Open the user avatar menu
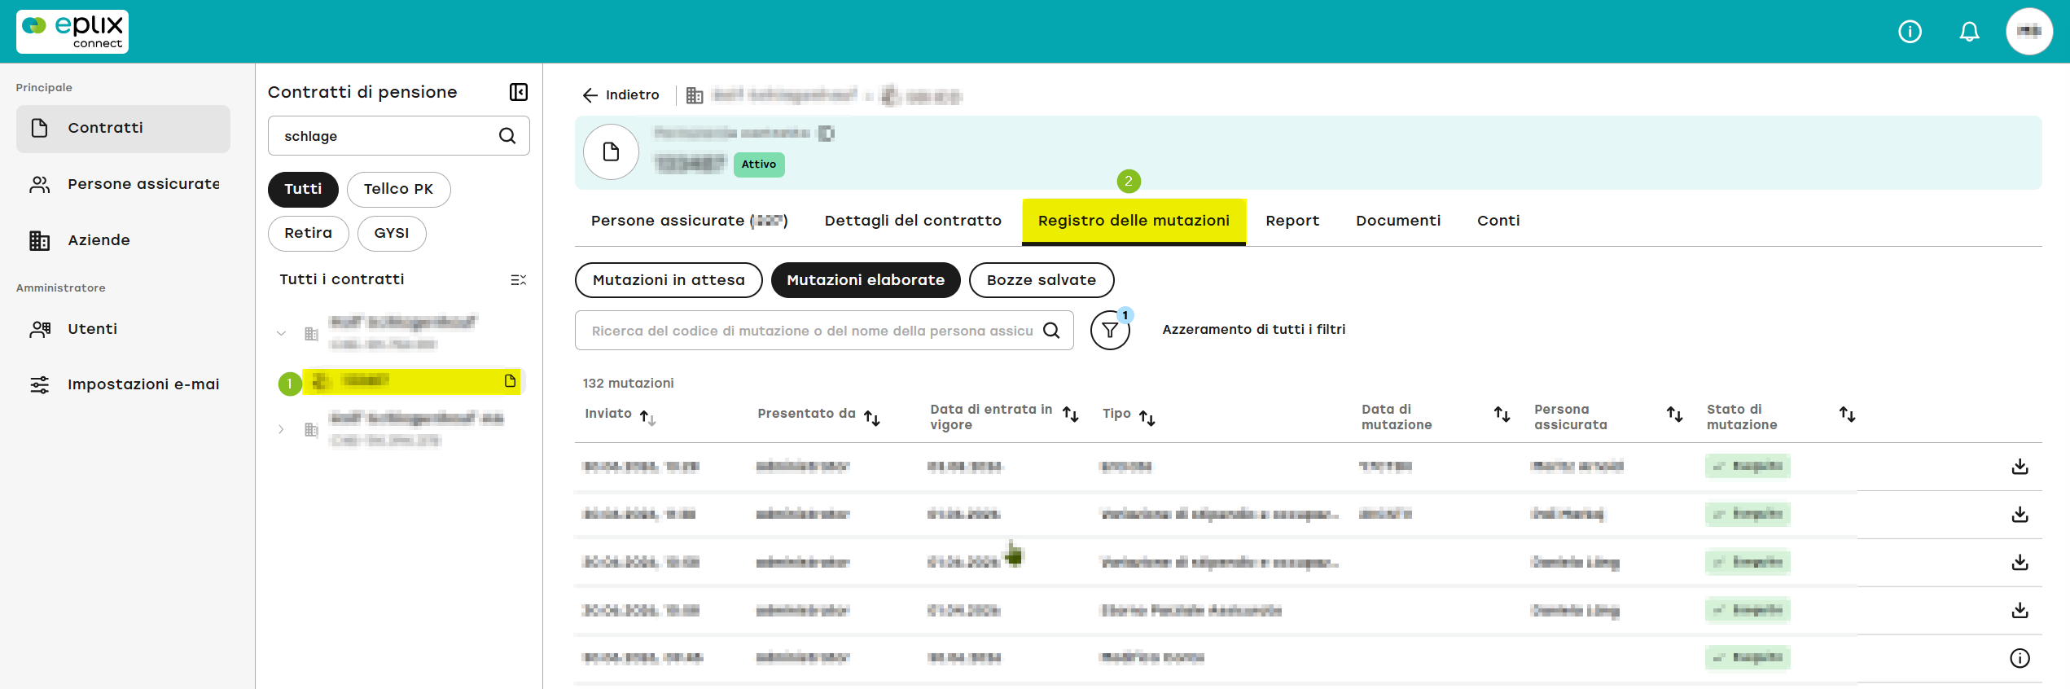 (2028, 32)
